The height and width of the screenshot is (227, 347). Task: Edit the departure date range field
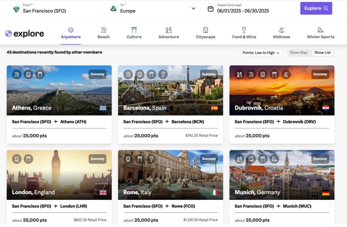tap(243, 11)
